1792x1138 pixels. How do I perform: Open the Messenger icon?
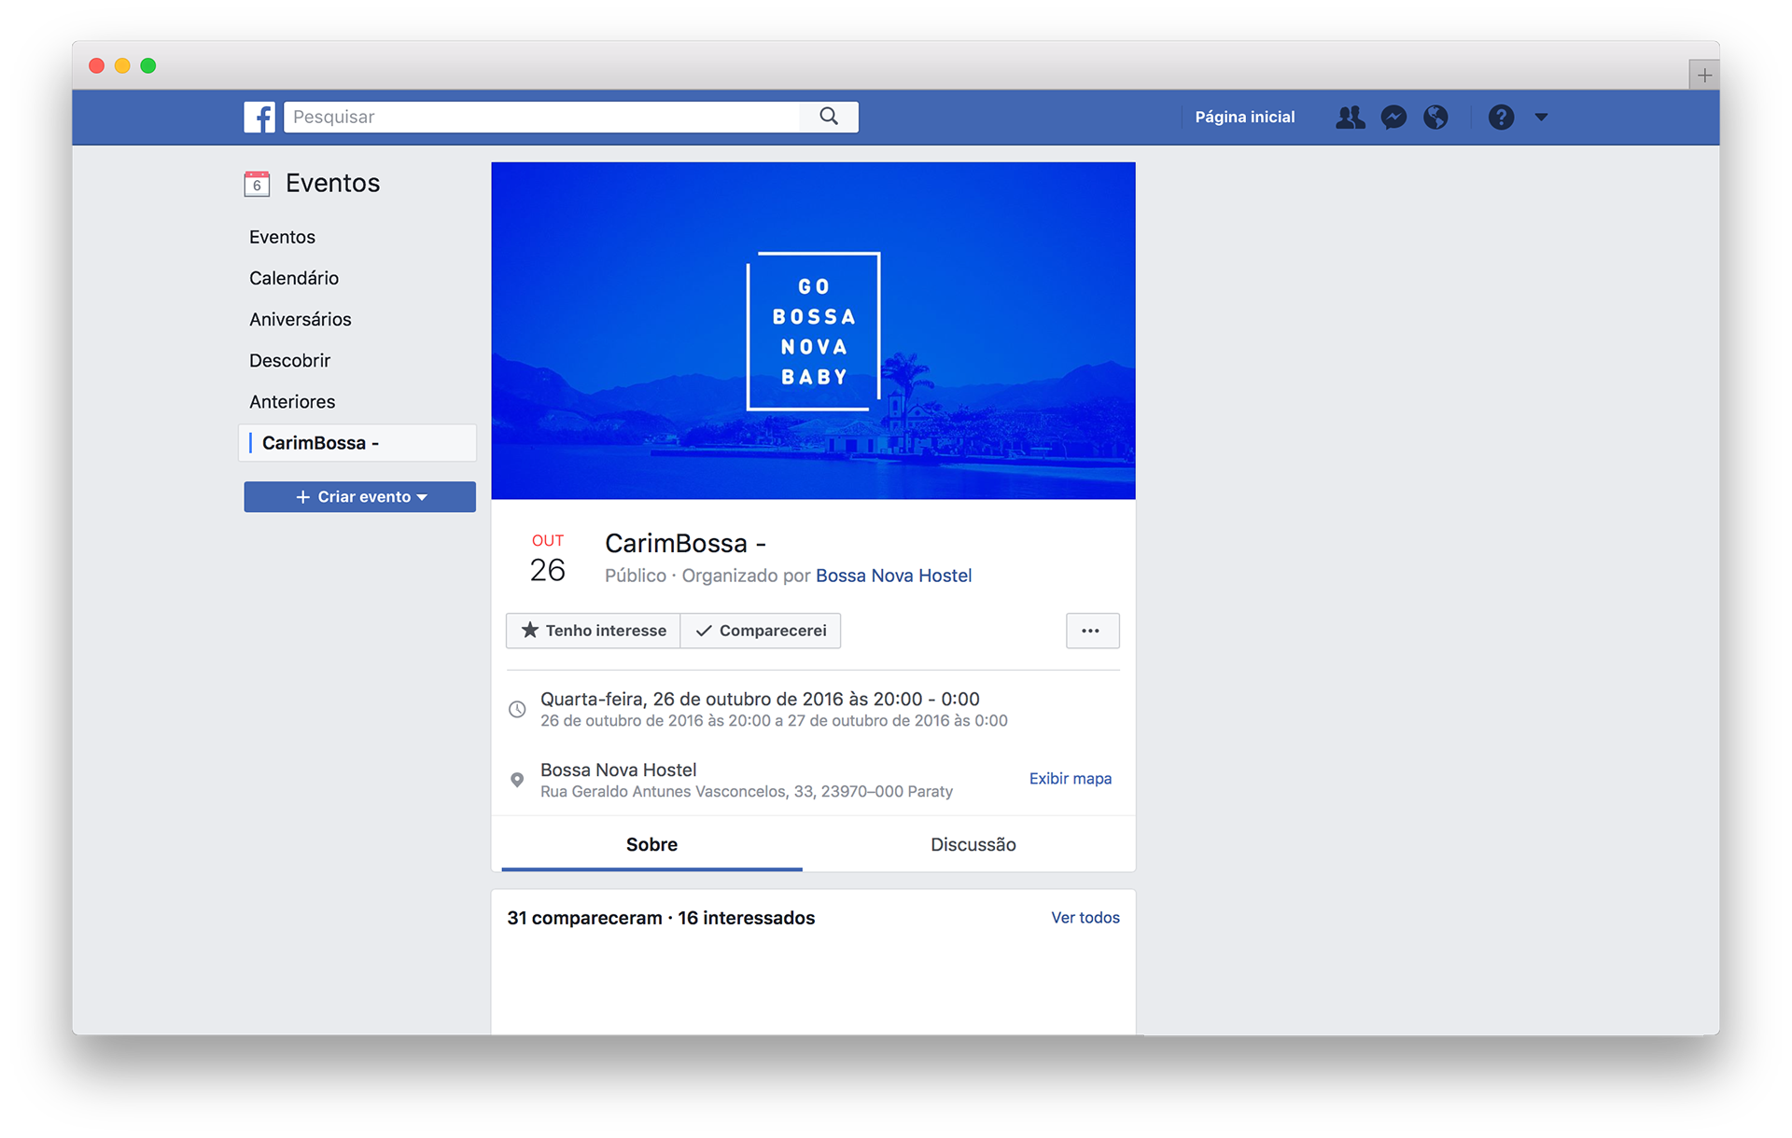[x=1393, y=117]
